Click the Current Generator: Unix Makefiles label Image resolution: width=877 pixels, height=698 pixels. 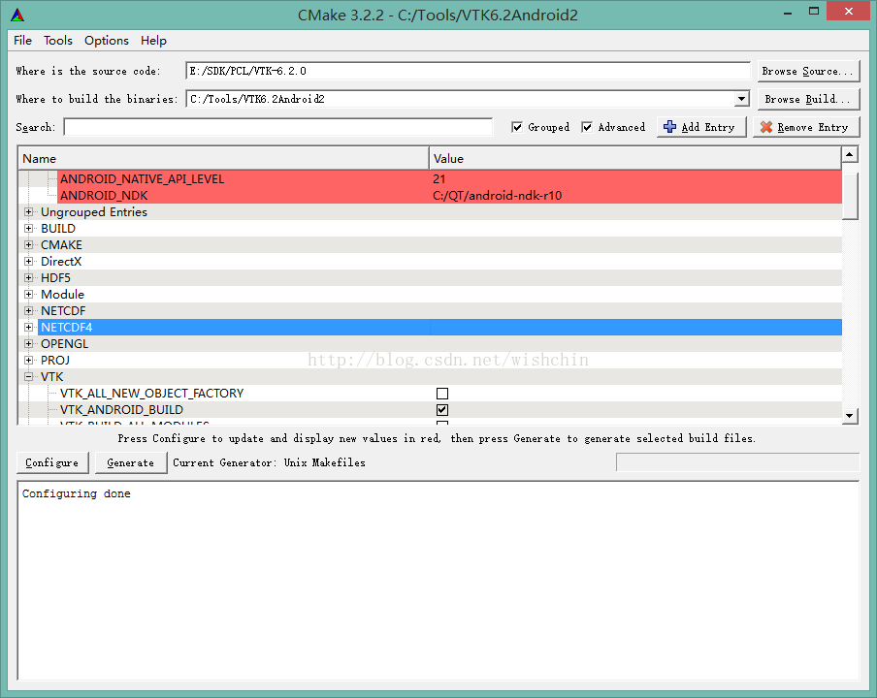pos(269,462)
